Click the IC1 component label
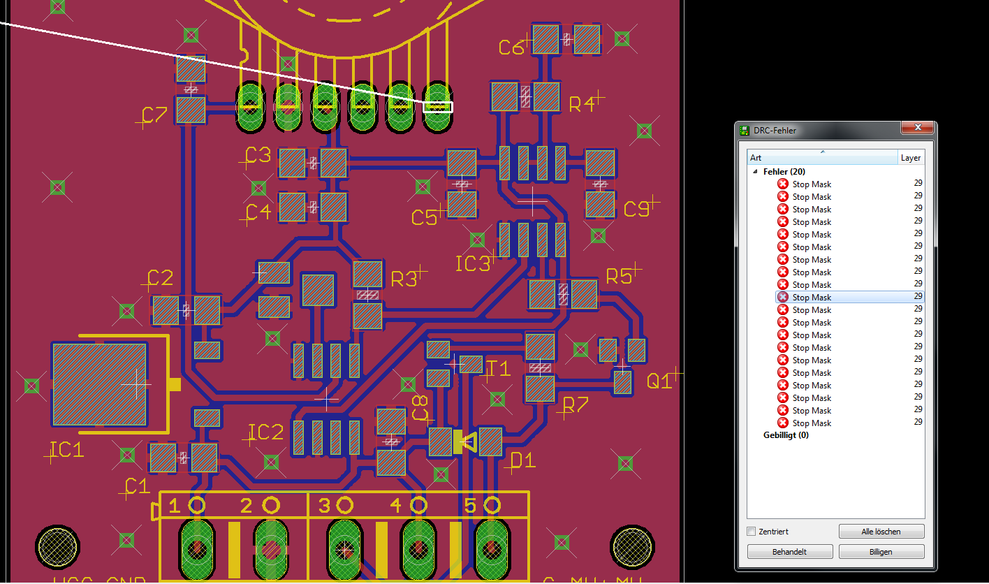This screenshot has width=989, height=584. tap(67, 450)
